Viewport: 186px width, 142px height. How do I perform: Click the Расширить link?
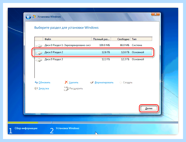tap(76, 89)
